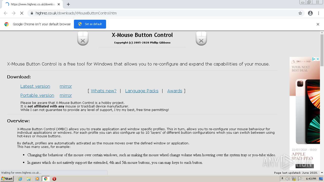Select the highrez.co.uk browser tab
Image resolution: width=324 pixels, height=182 pixels.
32,4
